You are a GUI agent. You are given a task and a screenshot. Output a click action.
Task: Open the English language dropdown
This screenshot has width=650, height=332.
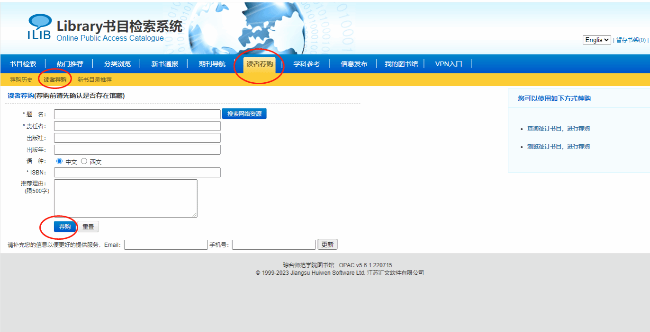(x=596, y=40)
